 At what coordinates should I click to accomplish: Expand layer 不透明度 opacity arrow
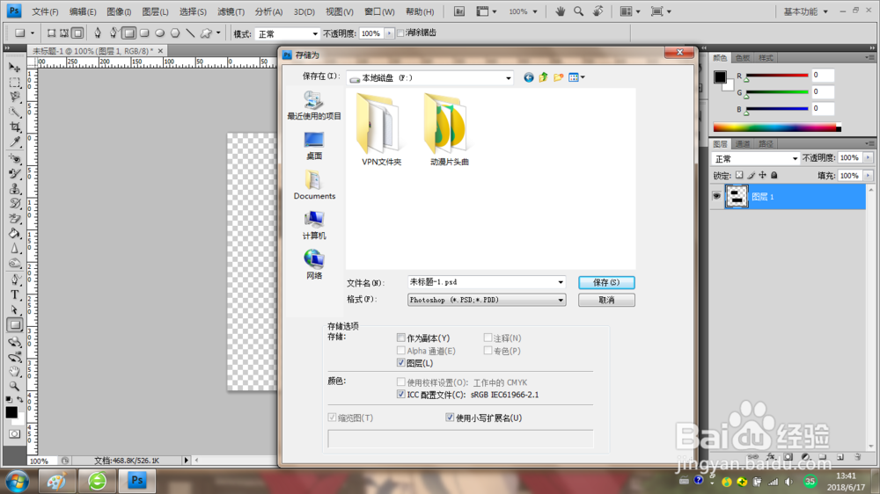tap(868, 158)
